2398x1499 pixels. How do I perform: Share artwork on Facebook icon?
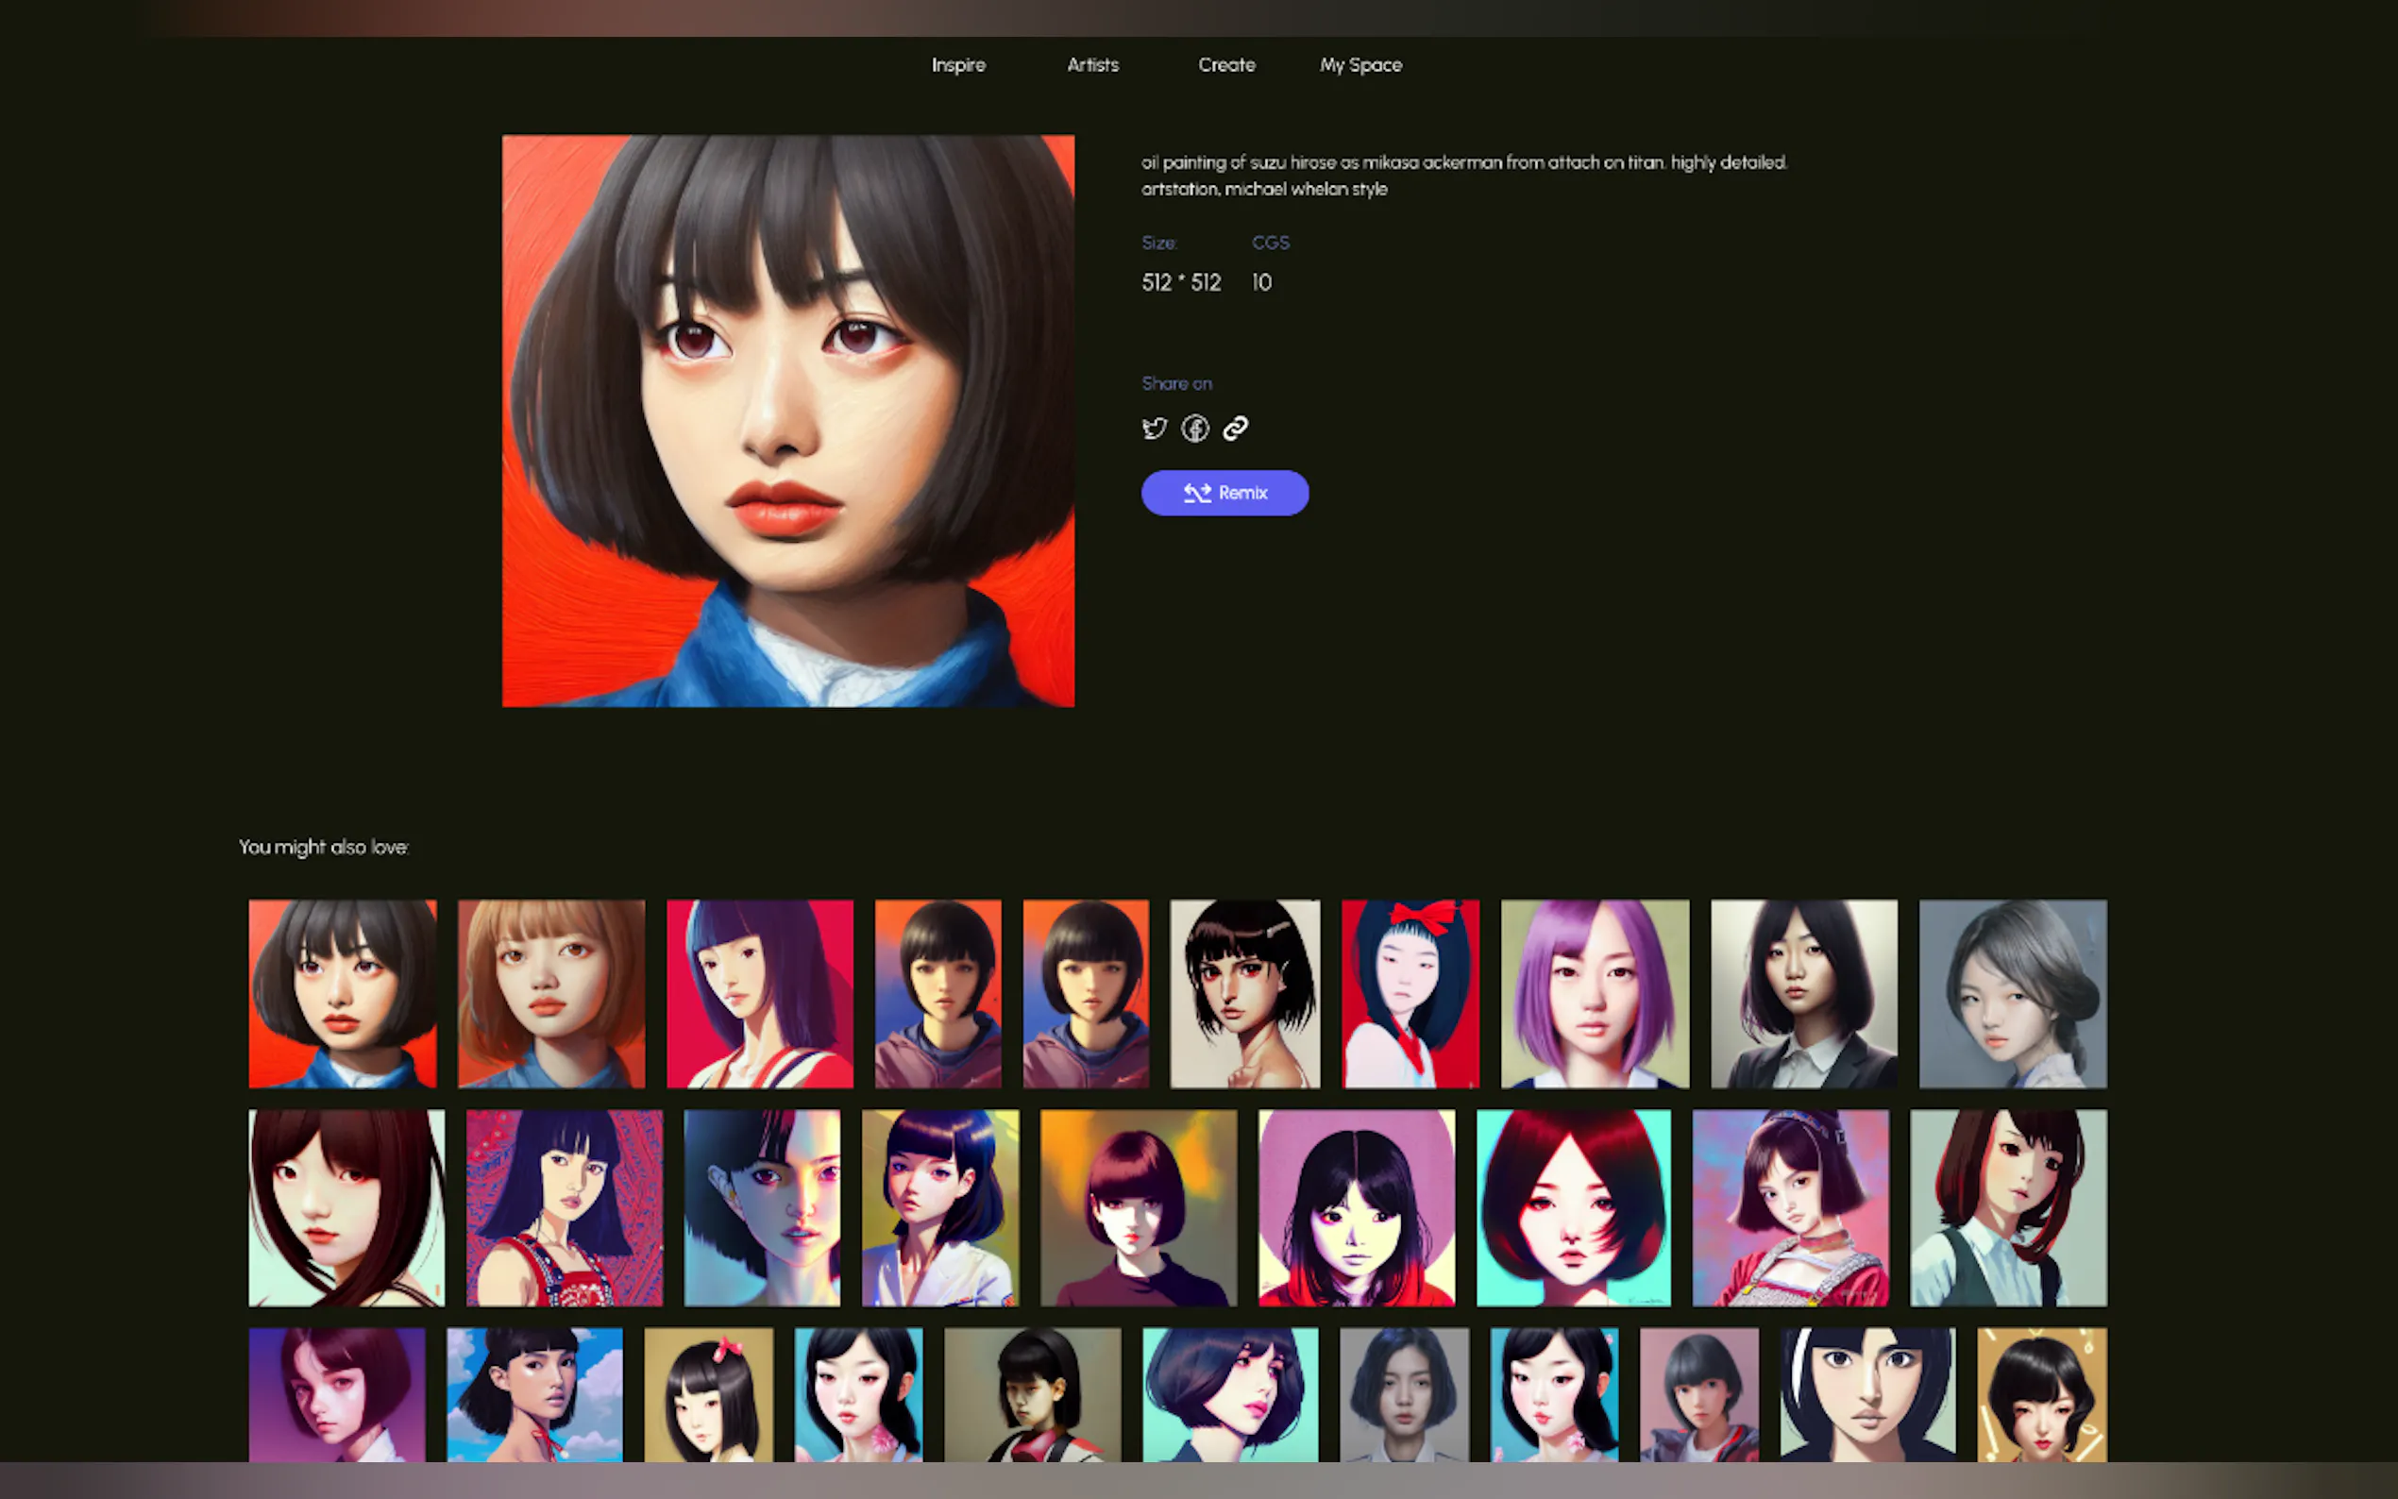[1194, 429]
